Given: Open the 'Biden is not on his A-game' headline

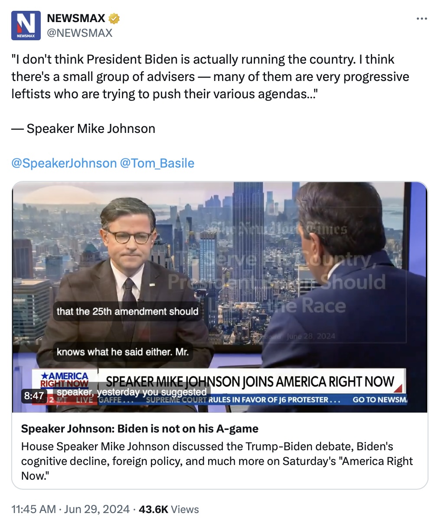Looking at the screenshot, I should pyautogui.click(x=140, y=429).
